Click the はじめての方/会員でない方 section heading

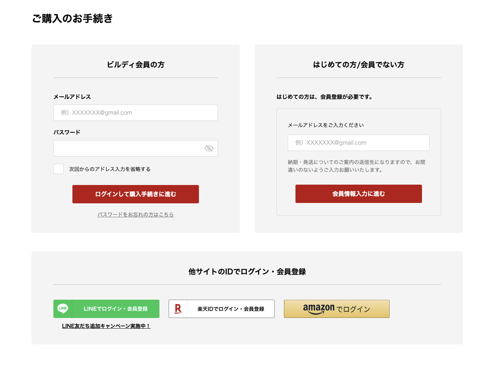tap(358, 65)
